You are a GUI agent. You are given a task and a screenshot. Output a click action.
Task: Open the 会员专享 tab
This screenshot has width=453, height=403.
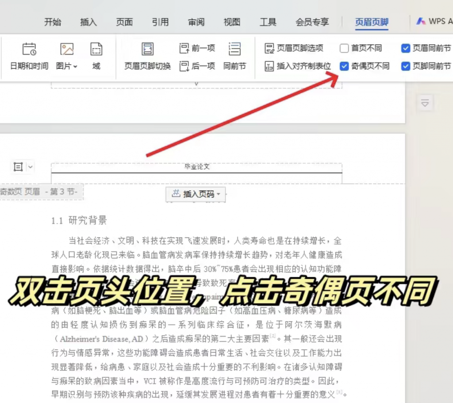click(312, 22)
